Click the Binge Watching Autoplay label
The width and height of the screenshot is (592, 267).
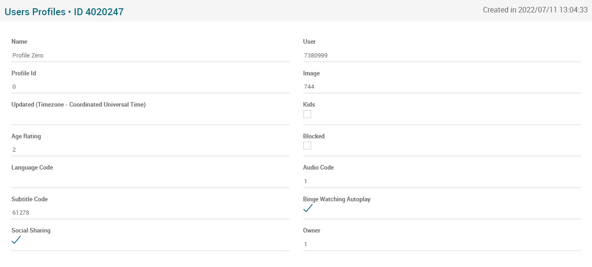coord(336,199)
